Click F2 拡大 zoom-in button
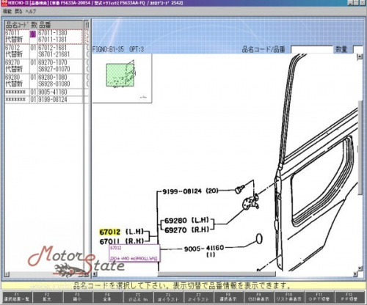367x305 pixels. coord(47,297)
